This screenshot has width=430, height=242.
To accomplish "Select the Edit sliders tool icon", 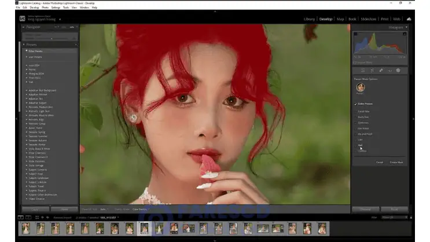I will [x=362, y=71].
